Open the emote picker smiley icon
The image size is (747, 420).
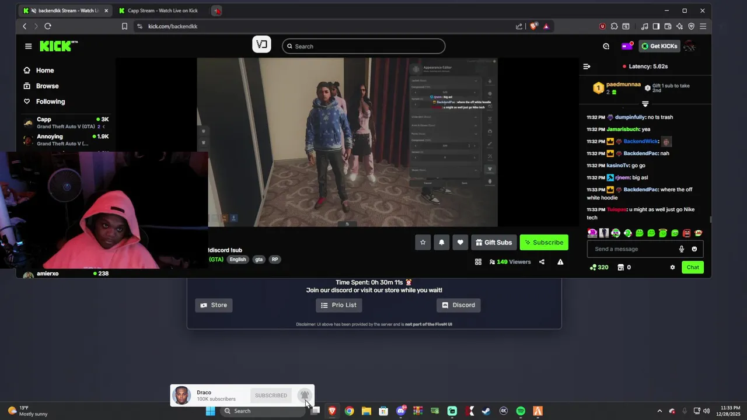pyautogui.click(x=694, y=249)
